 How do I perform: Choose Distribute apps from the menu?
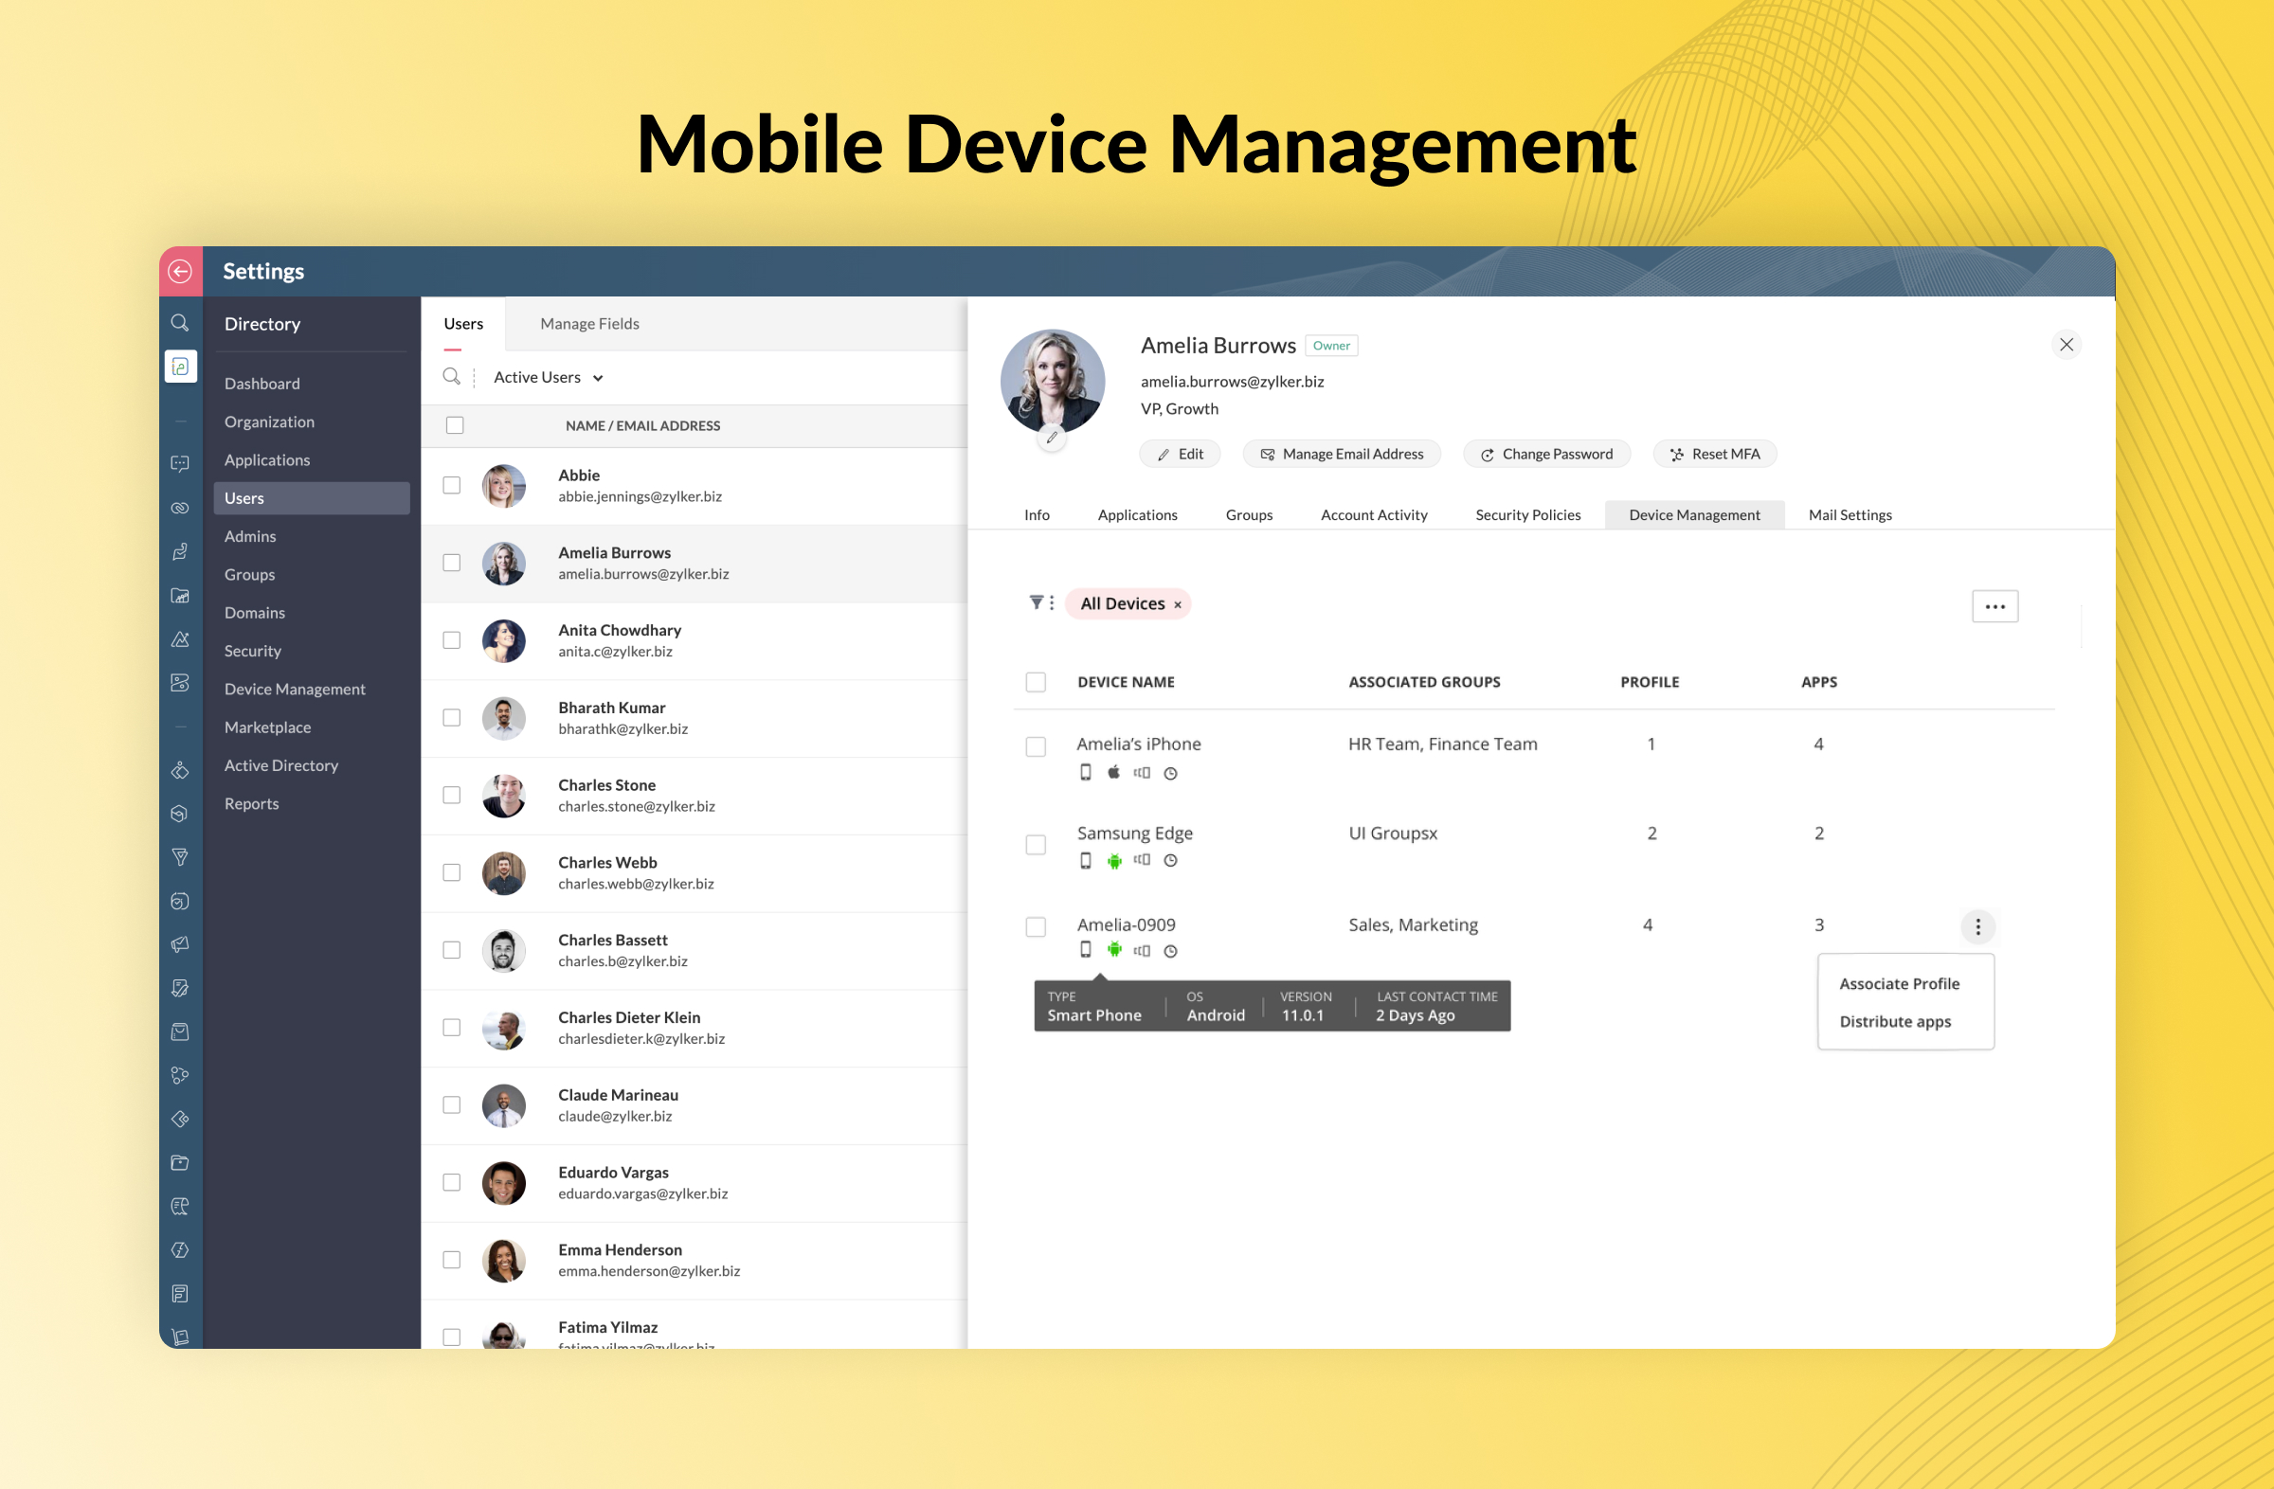click(x=1896, y=1022)
